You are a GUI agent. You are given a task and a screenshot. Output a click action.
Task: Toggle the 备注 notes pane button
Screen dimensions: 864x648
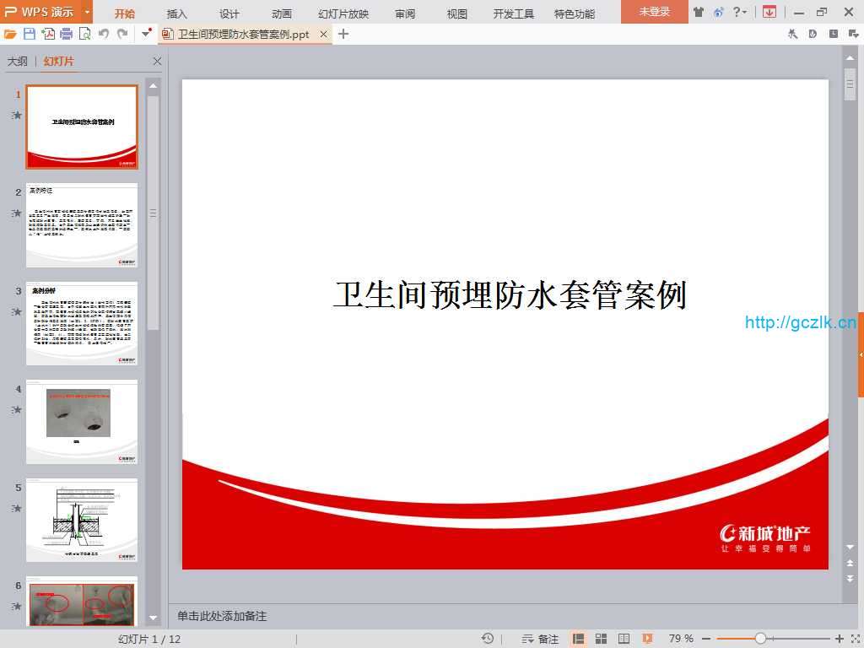(x=541, y=639)
